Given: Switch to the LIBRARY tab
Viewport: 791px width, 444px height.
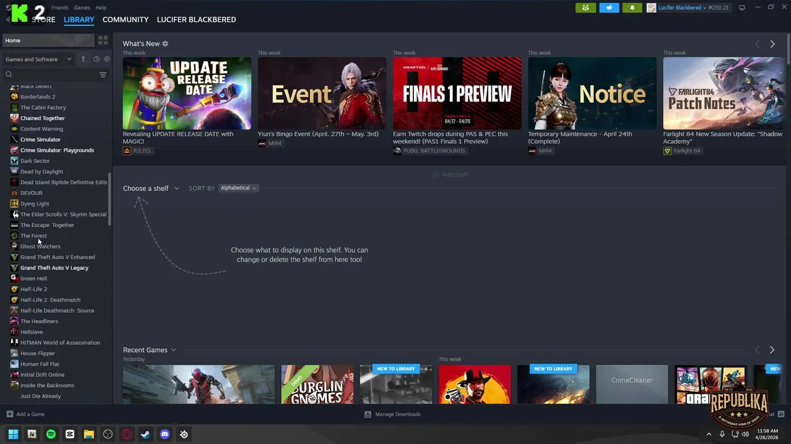Looking at the screenshot, I should [x=79, y=20].
